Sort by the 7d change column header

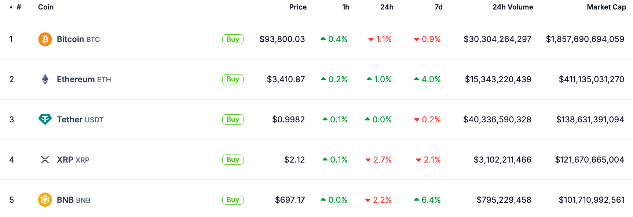point(438,7)
